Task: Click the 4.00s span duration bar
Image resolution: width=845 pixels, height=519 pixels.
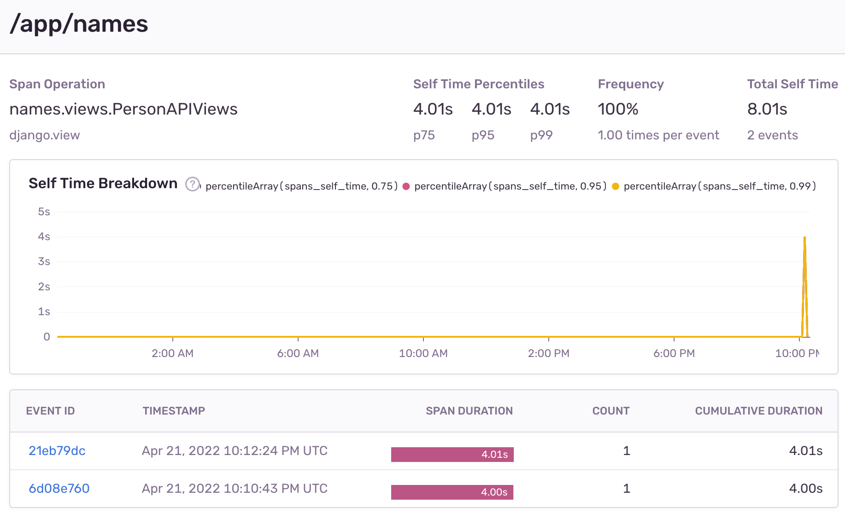Action: point(452,492)
